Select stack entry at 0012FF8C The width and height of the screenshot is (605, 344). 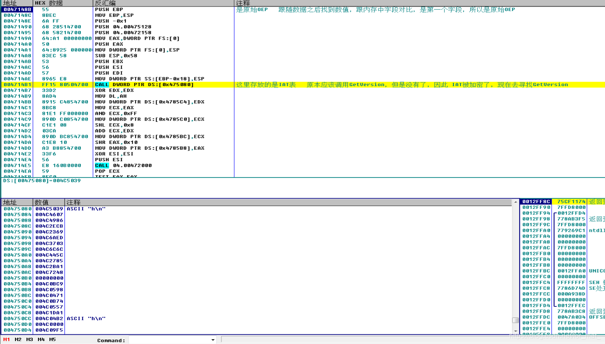(x=563, y=201)
